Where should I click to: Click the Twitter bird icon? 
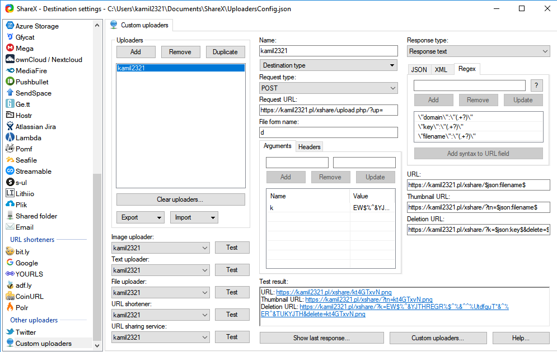10,332
